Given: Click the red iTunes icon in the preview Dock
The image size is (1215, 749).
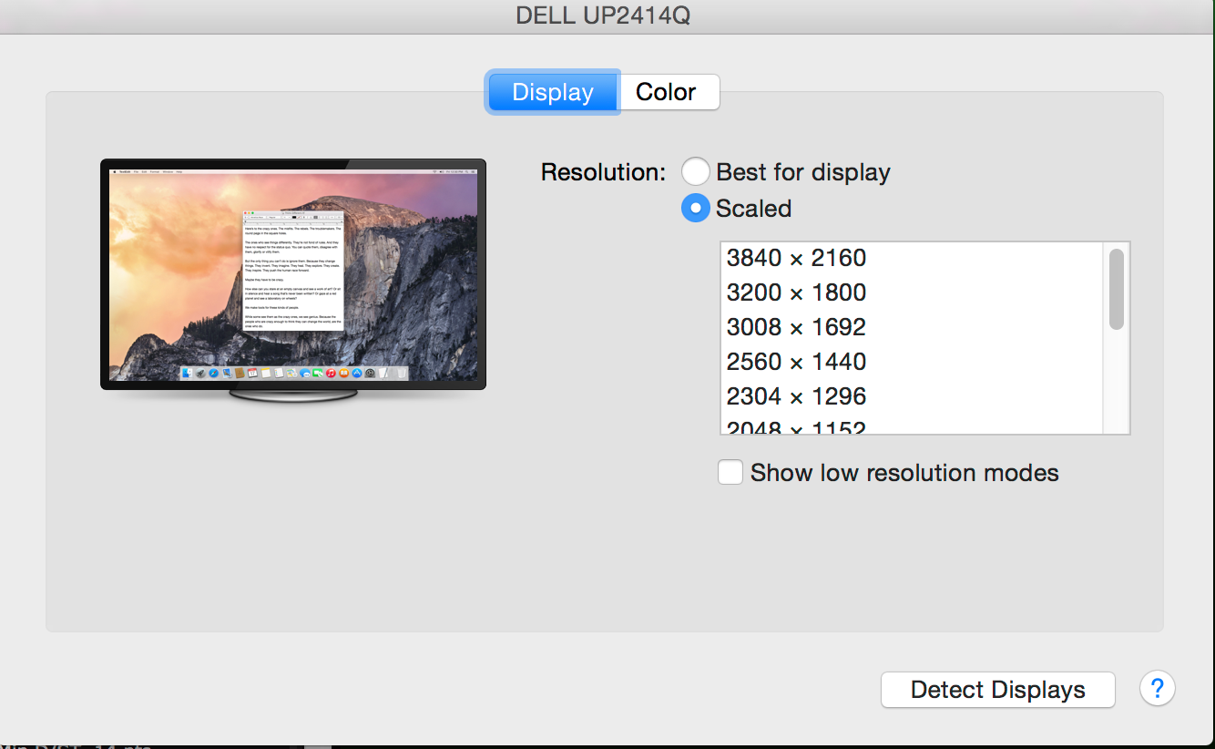Looking at the screenshot, I should click(331, 373).
